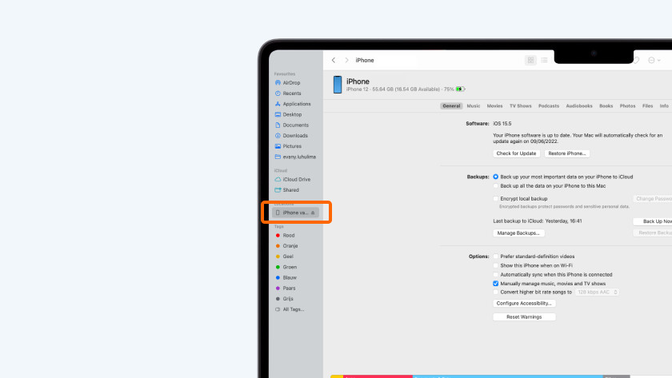Viewport: 672px width, 378px height.
Task: Click Restore iPhone... button
Action: [567, 153]
